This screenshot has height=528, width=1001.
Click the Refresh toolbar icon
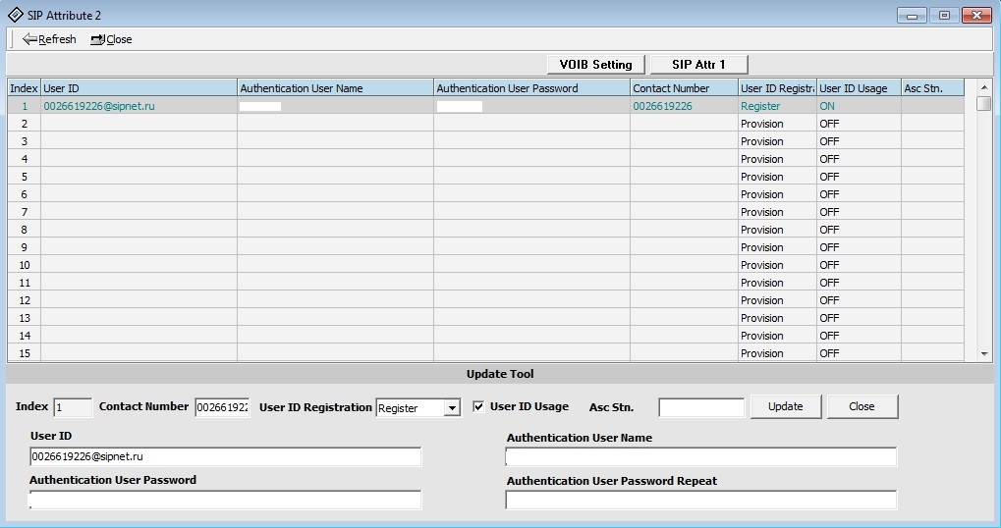(29, 39)
